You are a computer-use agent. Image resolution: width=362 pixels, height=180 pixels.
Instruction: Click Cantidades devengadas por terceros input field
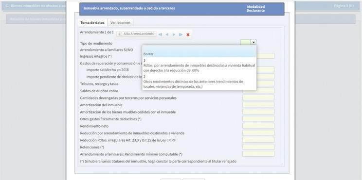(258, 98)
